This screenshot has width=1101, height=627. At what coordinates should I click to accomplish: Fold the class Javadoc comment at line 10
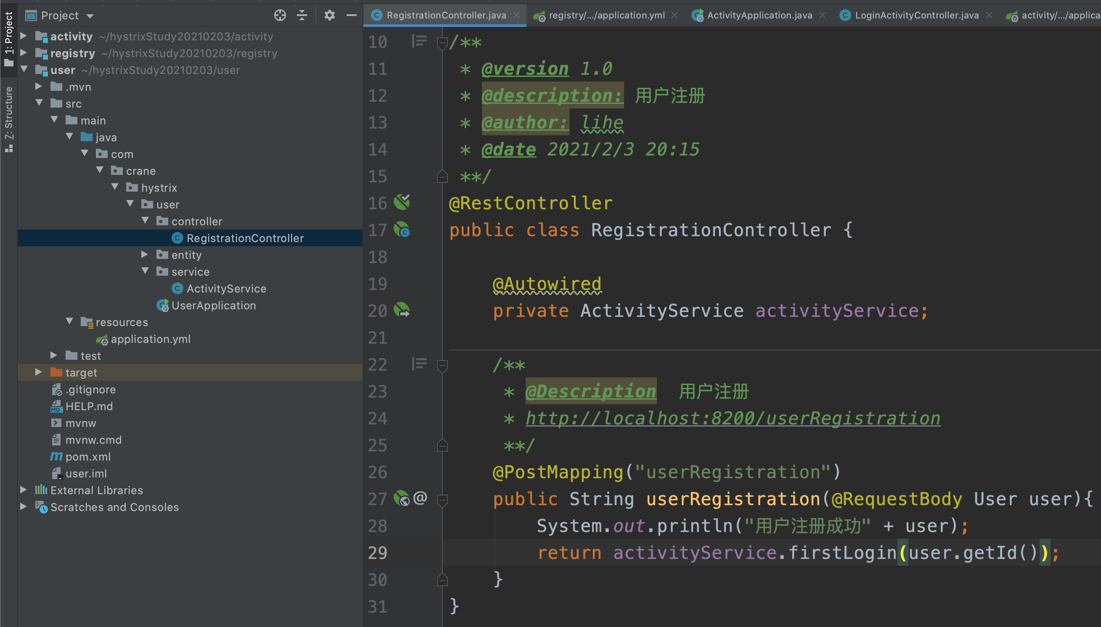pyautogui.click(x=442, y=42)
